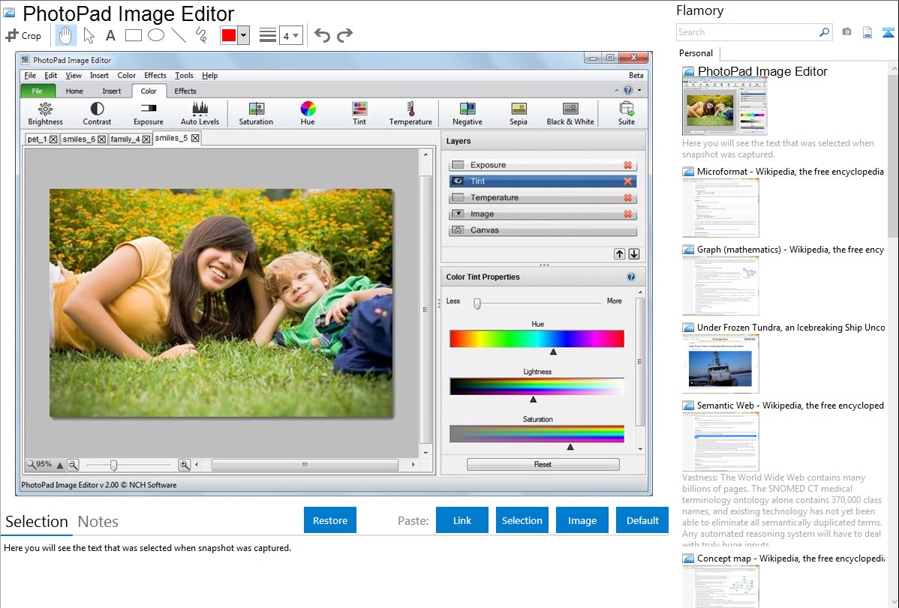Click the Contrast tool icon
This screenshot has height=608, width=899.
tap(97, 113)
